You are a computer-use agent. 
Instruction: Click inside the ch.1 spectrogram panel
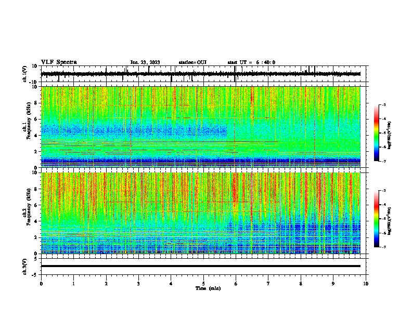(x=200, y=127)
